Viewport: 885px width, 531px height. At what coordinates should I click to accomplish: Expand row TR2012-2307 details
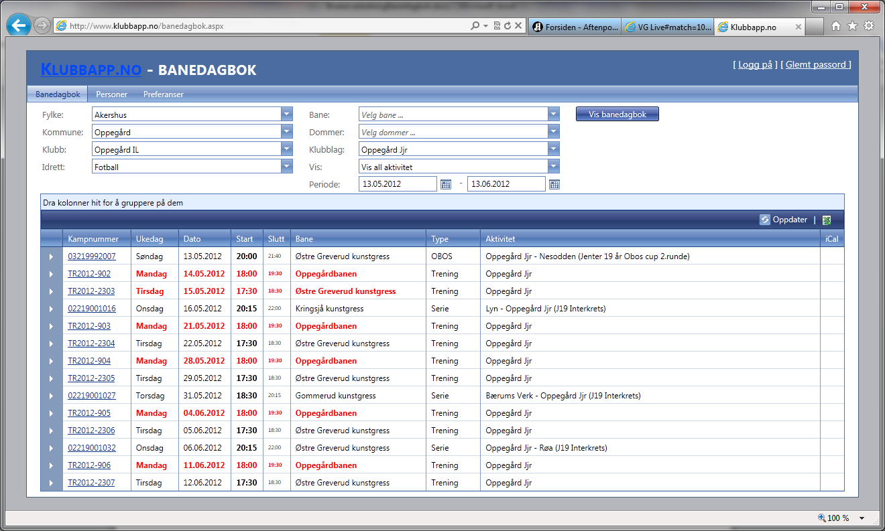coord(51,483)
